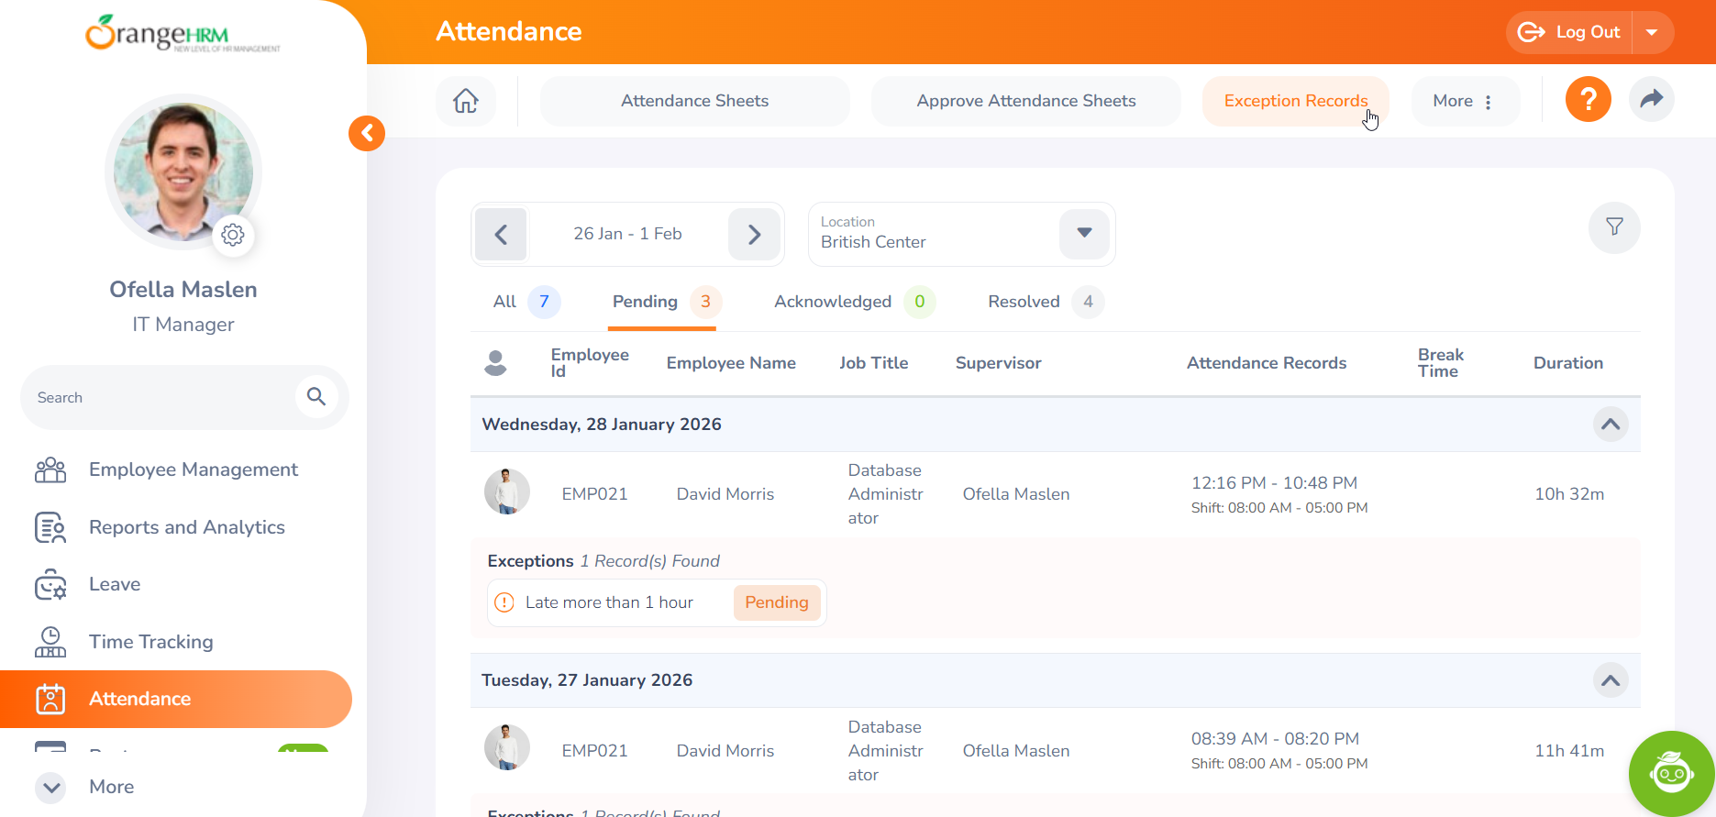Collapse sidebar with orange arrow button
Viewport: 1716px width, 817px height.
point(367,134)
